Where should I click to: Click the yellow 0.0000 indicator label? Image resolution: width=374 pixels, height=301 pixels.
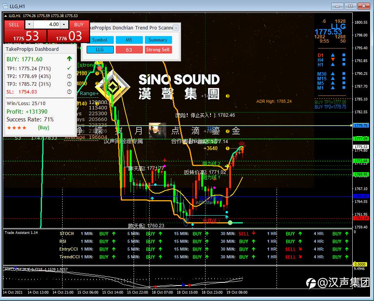[x=360, y=264]
